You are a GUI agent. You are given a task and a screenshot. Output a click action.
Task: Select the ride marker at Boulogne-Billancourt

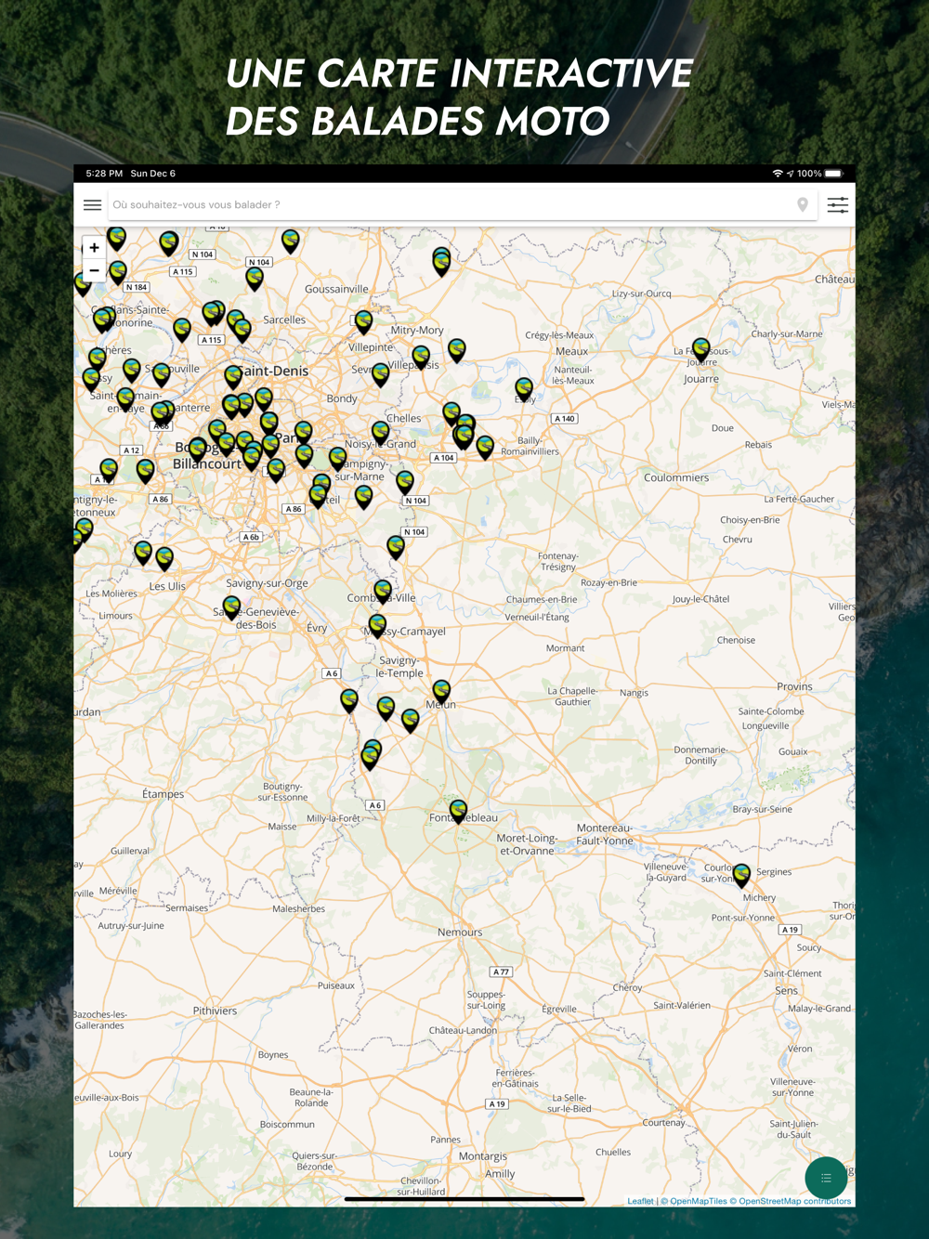coord(198,450)
